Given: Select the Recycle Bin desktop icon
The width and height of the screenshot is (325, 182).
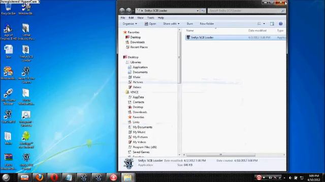Looking at the screenshot, I should tap(8, 9).
